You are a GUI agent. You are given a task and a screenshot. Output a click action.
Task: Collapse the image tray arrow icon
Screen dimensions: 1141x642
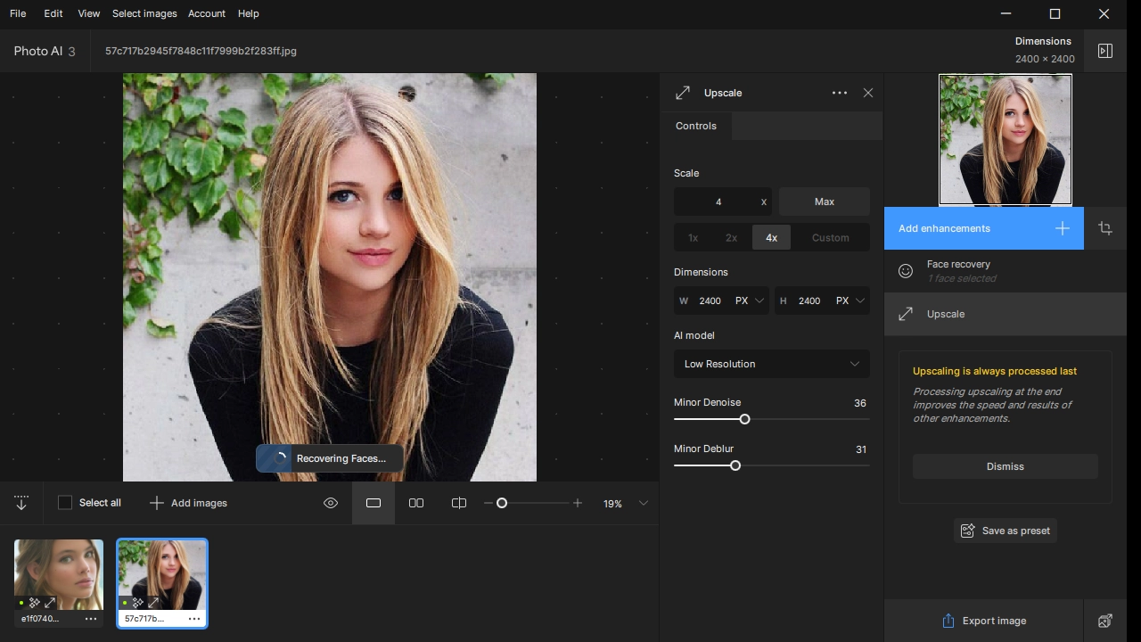pos(21,503)
